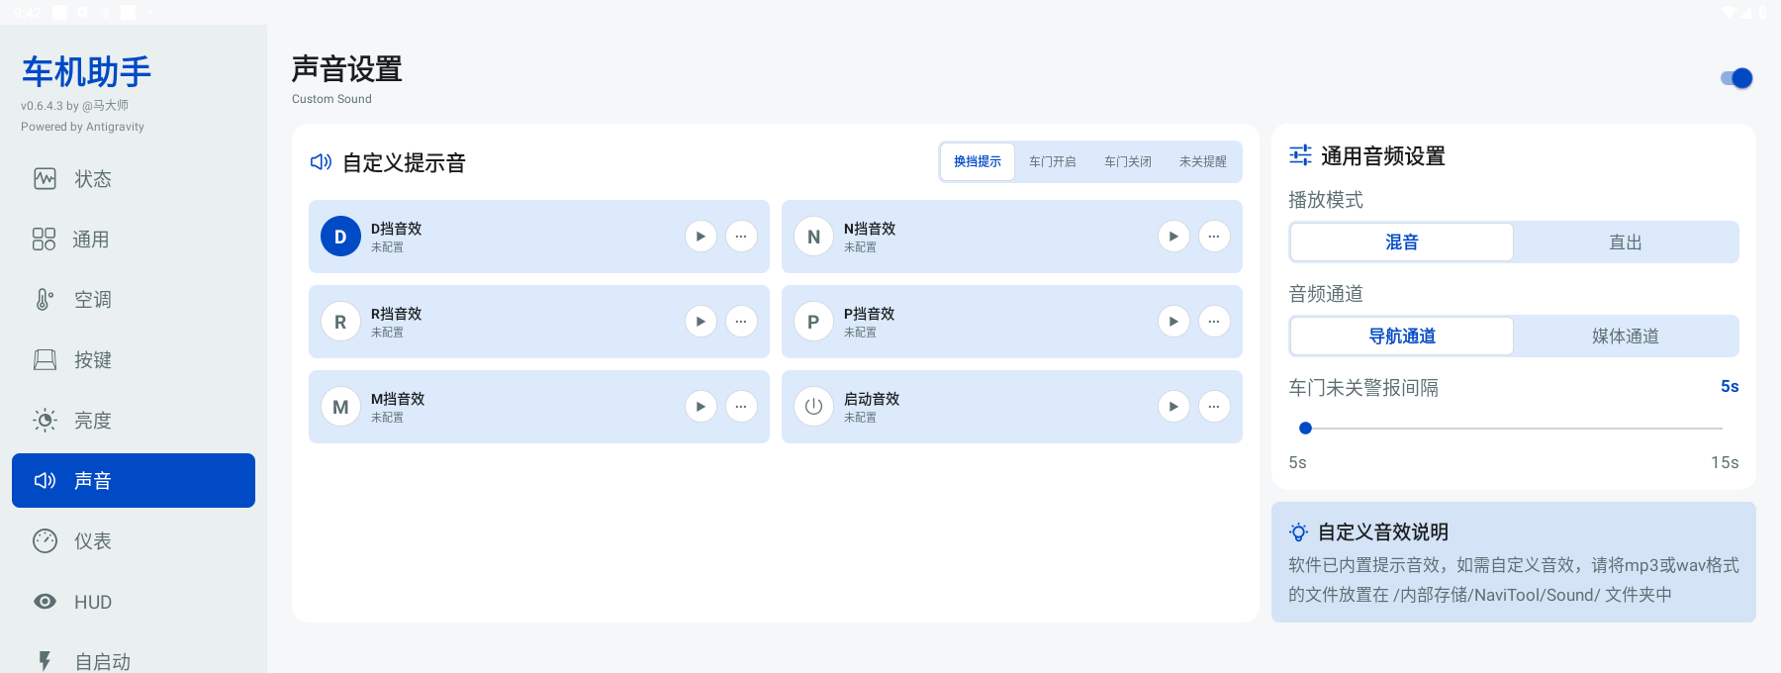Click the 自定义提示音 speaker icon
The image size is (1781, 673).
(x=321, y=162)
